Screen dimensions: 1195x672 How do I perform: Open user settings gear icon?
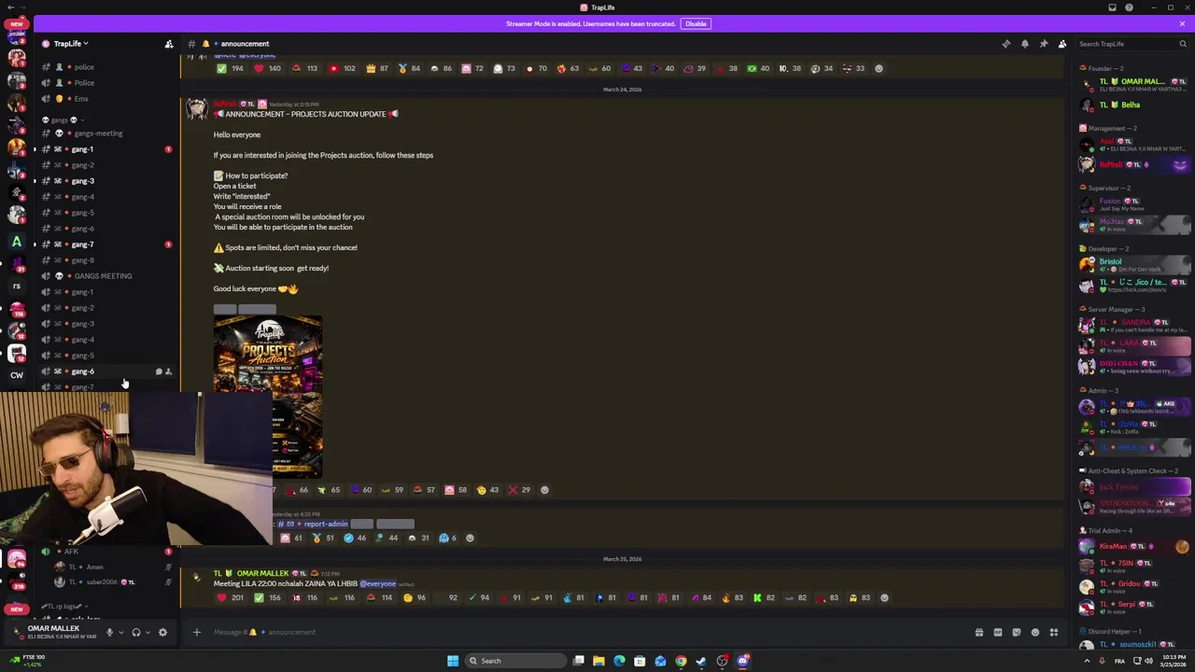[x=162, y=632]
